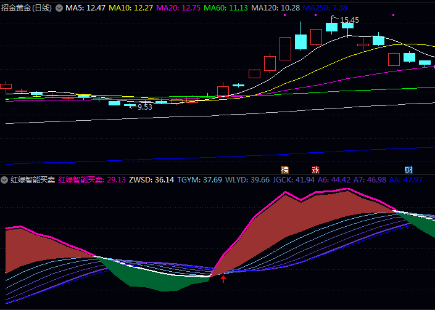This screenshot has width=435, height=310.
Task: Click the 涨 marker icon
Action: tap(315, 170)
